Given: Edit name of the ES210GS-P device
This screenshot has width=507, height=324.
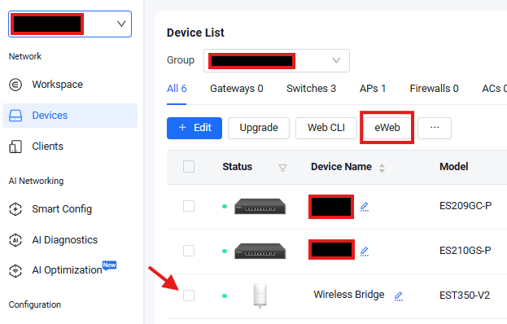Looking at the screenshot, I should click(365, 252).
